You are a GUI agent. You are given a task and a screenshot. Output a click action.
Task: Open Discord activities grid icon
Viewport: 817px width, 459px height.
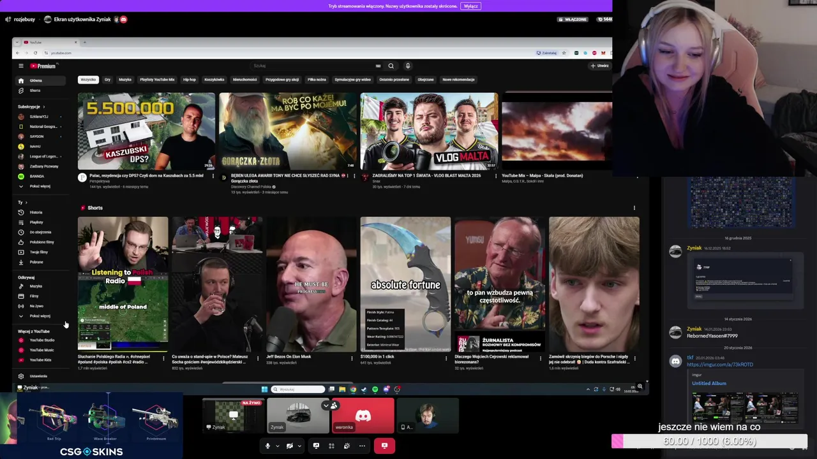331,446
